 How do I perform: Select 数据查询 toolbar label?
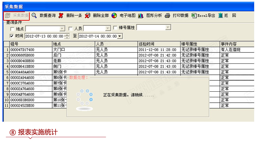47,16
